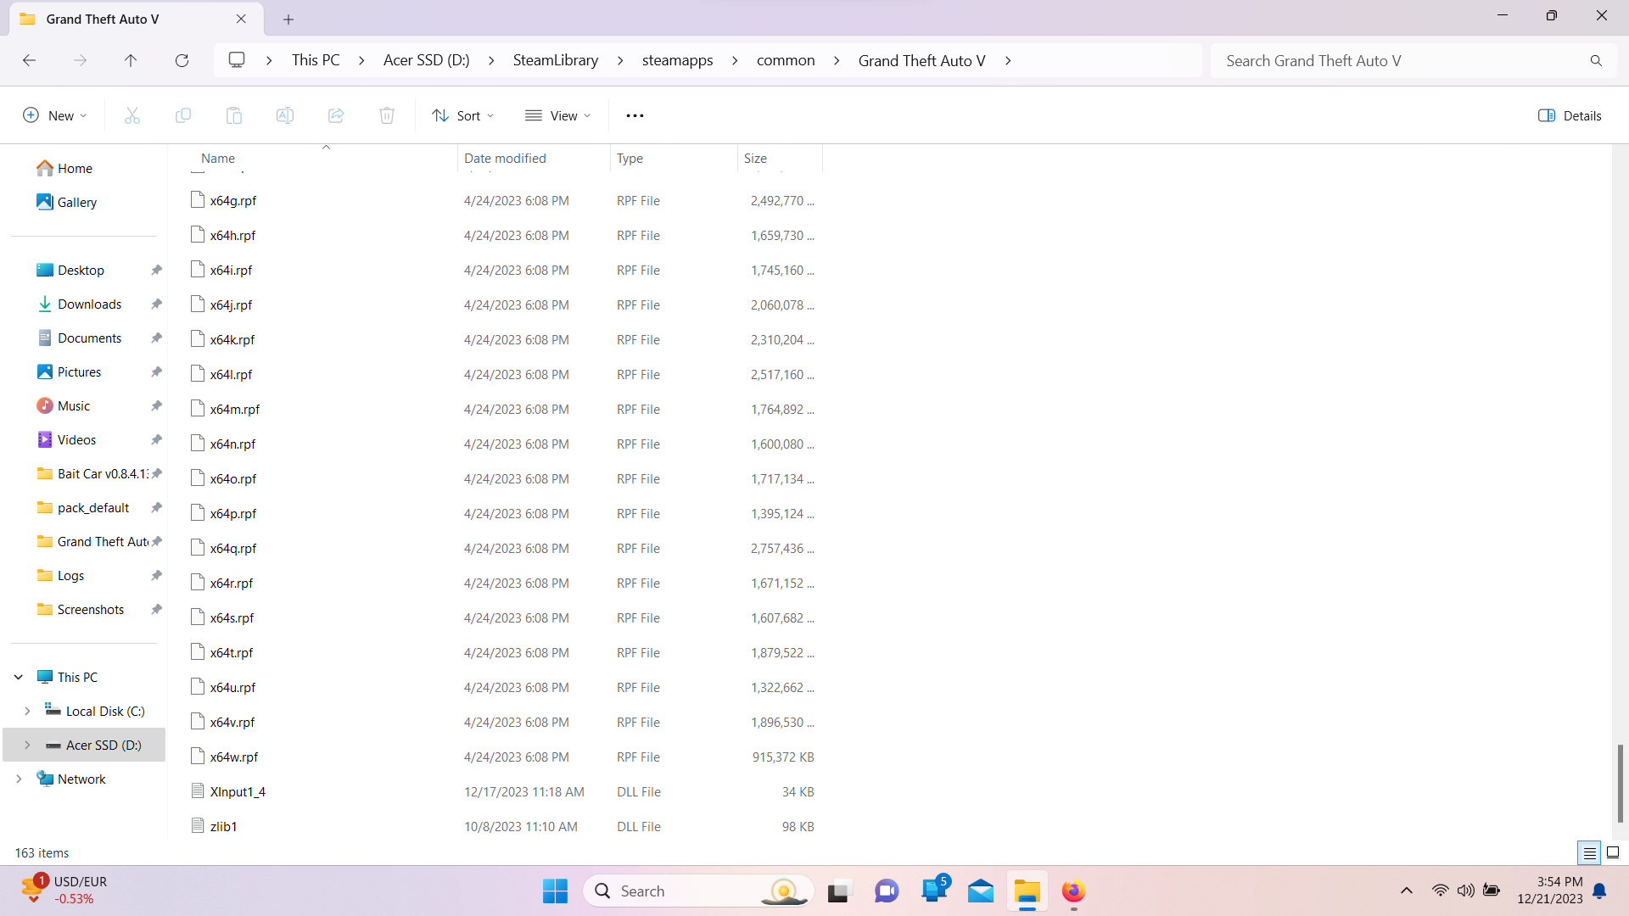Refresh the current folder view
1629x916 pixels.
coord(182,60)
